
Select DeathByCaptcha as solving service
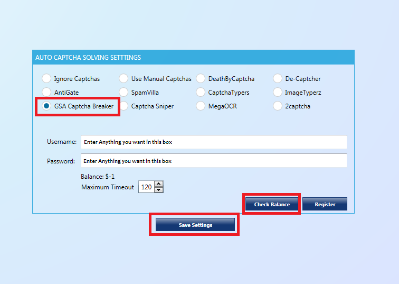201,79
